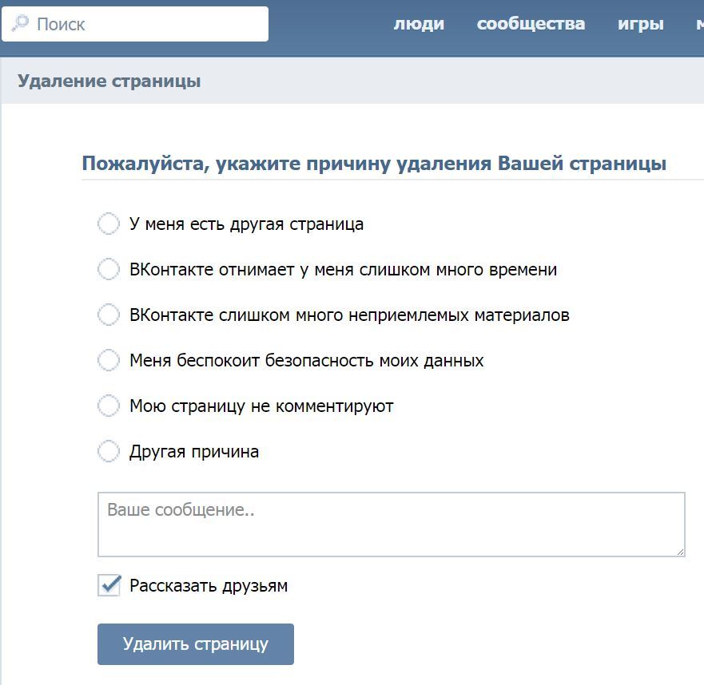
Task: Click the message box resize grip
Action: pos(680,551)
